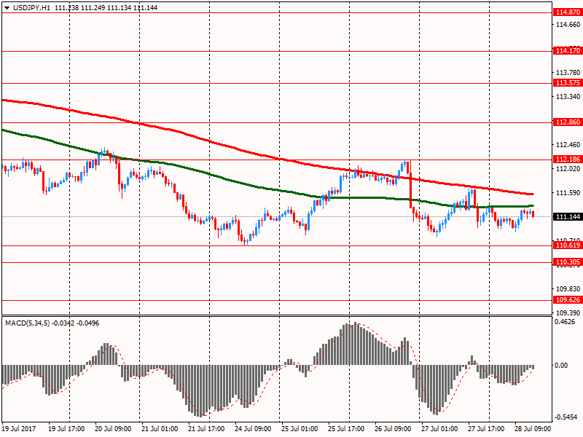The height and width of the screenshot is (437, 583).
Task: Click the 27 Jul 01:00 time label
Action: [x=439, y=429]
